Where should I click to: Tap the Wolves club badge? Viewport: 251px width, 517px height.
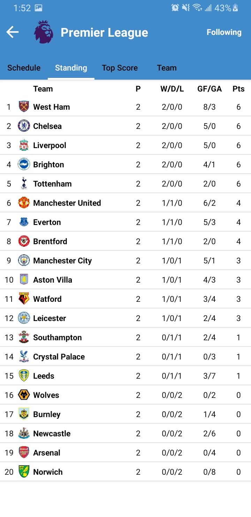tap(24, 395)
